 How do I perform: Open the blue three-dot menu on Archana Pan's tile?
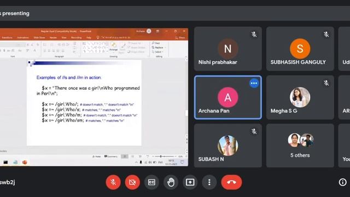(254, 83)
